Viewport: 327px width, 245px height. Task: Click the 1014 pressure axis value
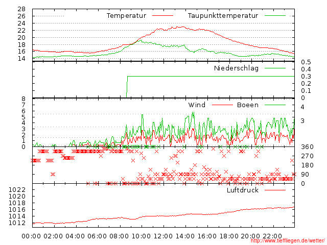[17, 216]
